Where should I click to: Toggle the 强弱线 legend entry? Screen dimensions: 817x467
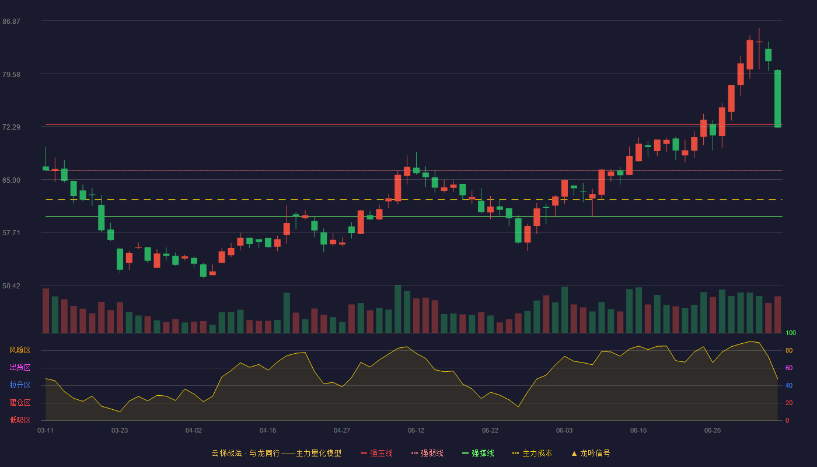coord(427,453)
